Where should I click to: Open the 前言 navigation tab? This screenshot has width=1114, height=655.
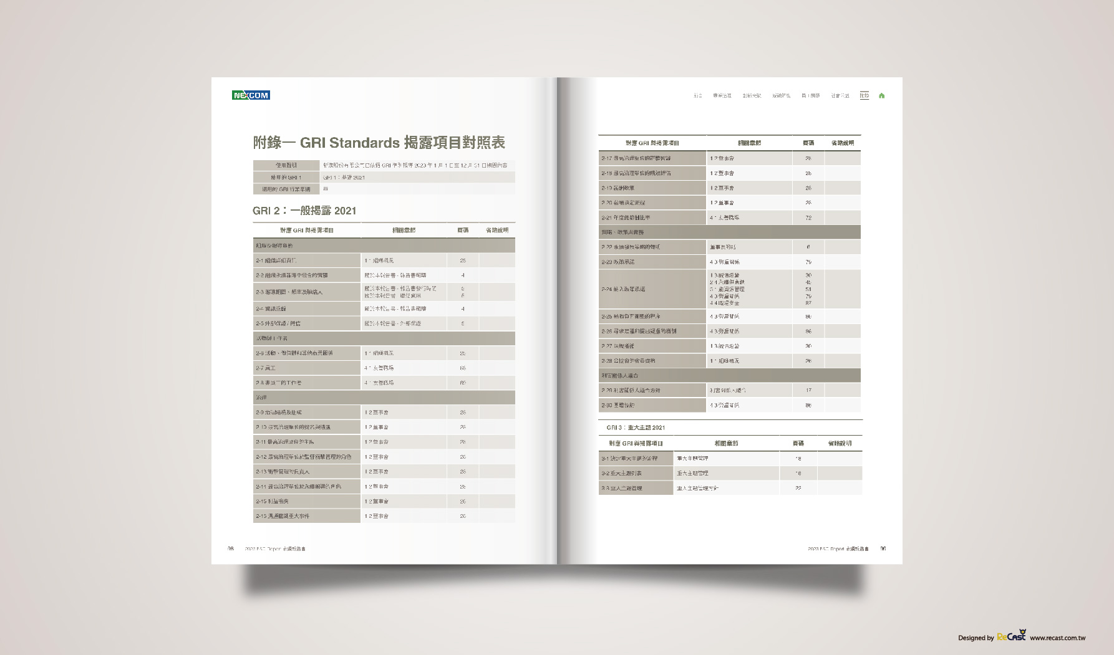(x=698, y=95)
